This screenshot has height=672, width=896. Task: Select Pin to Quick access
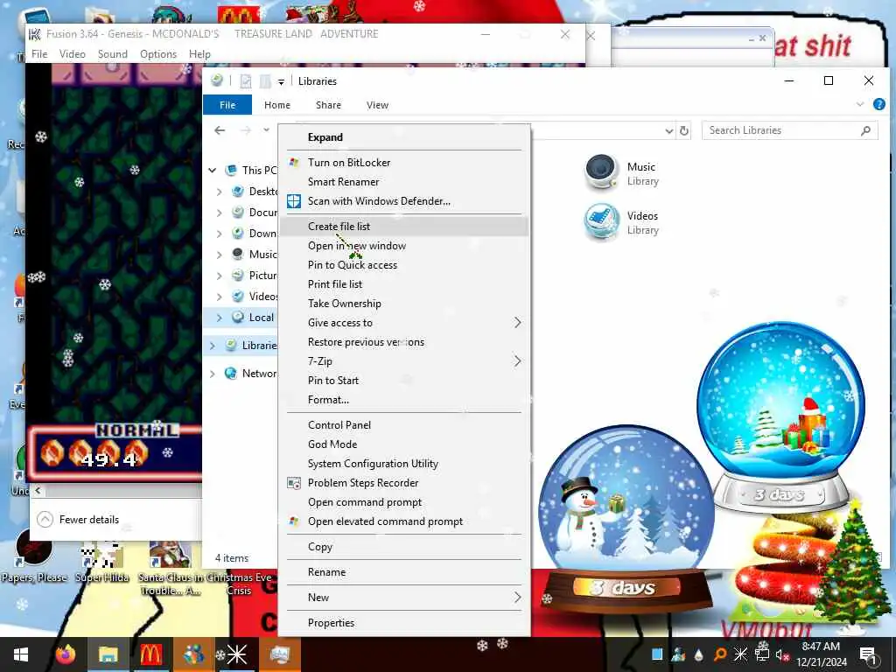pyautogui.click(x=404, y=265)
